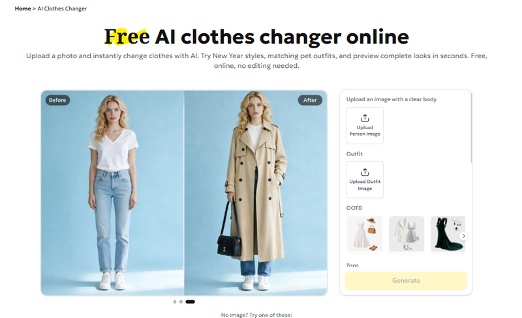Click the Before photo with jeans outfit
Image resolution: width=522 pixels, height=318 pixels.
(x=112, y=193)
